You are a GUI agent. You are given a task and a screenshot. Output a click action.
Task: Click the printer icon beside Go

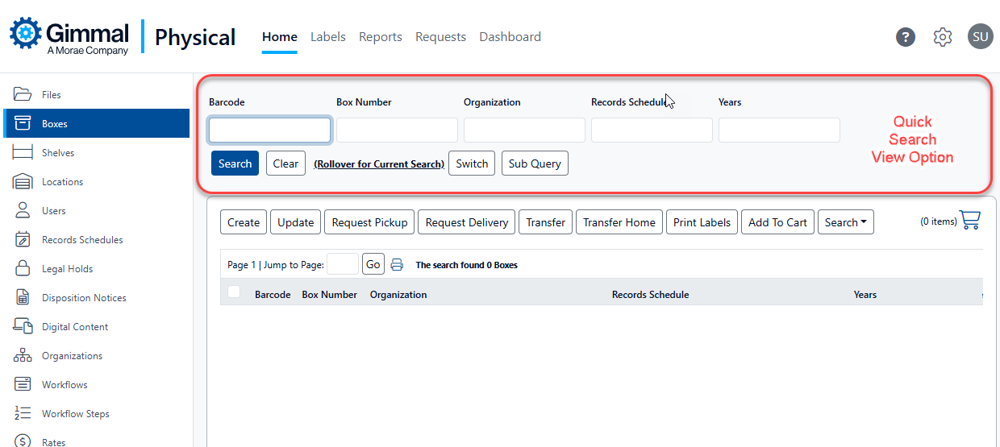click(x=397, y=264)
